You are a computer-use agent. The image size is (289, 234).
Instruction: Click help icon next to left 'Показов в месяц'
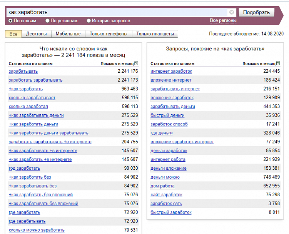click(137, 64)
